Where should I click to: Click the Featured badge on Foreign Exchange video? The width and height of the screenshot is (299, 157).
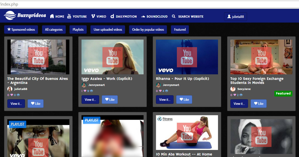[283, 93]
